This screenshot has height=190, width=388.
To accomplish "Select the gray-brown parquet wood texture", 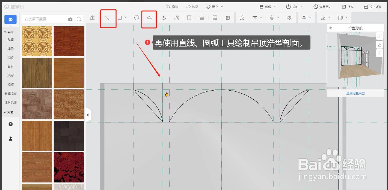I will 37,104.
